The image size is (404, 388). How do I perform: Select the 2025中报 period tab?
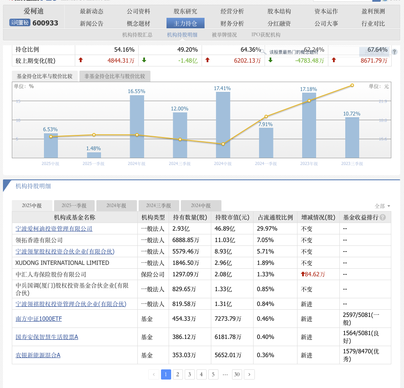[x=32, y=206]
